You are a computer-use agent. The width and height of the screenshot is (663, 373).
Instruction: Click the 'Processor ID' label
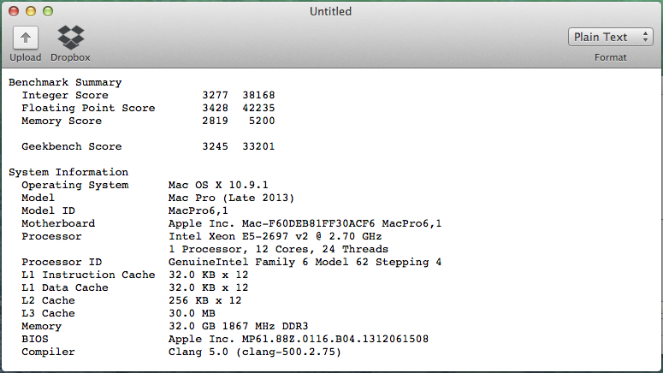(62, 262)
